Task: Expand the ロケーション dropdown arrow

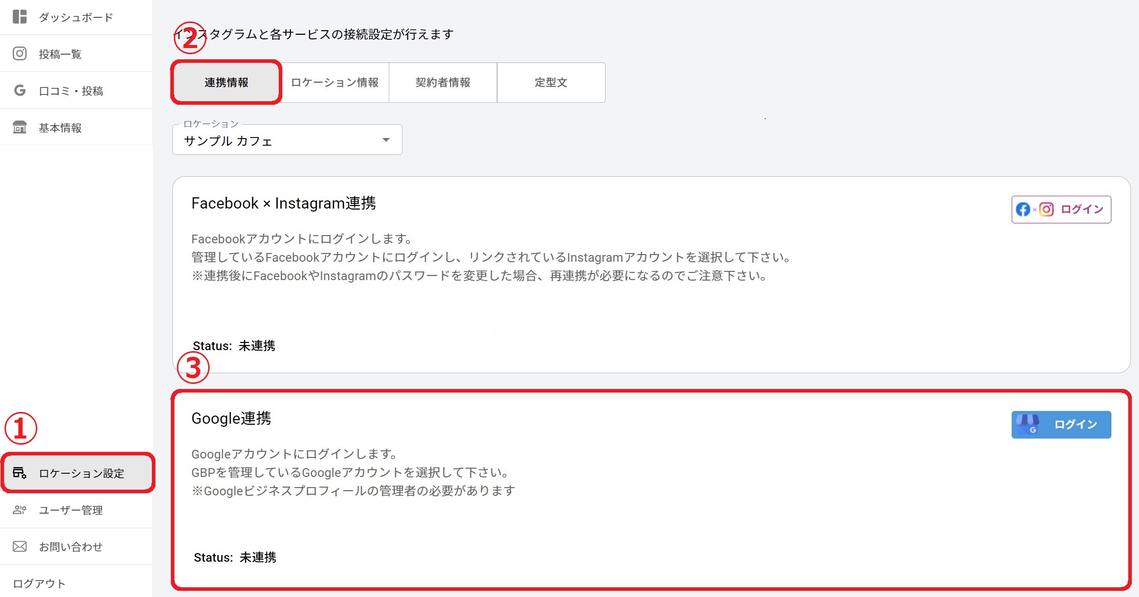Action: click(x=386, y=140)
